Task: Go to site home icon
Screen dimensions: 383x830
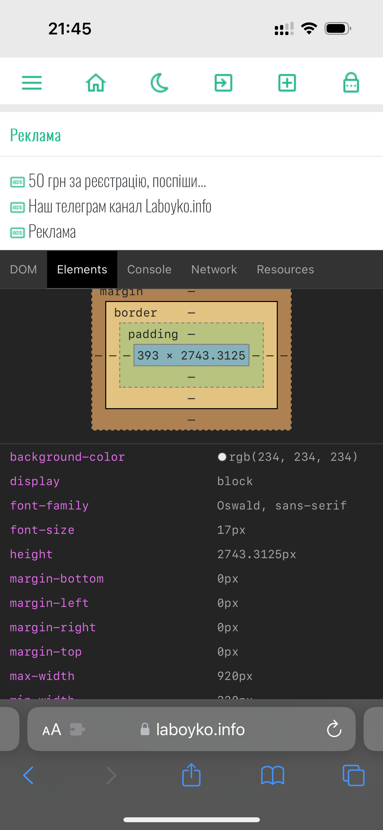Action: click(96, 82)
